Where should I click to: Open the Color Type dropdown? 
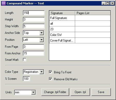pyautogui.click(x=42, y=72)
